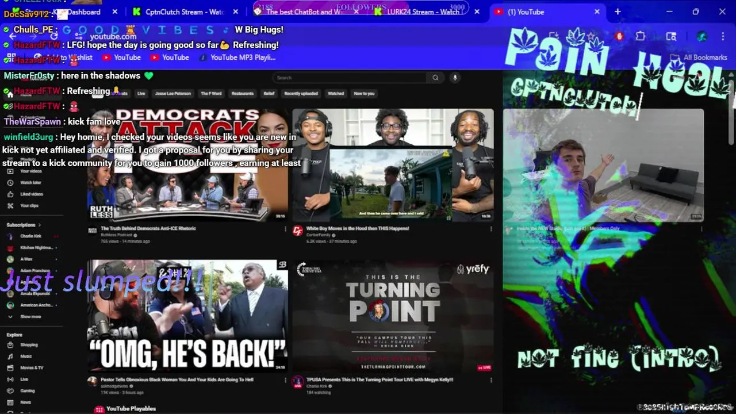This screenshot has width=736, height=414.
Task: Open more options for Pastor Tells video
Action: coord(285,380)
